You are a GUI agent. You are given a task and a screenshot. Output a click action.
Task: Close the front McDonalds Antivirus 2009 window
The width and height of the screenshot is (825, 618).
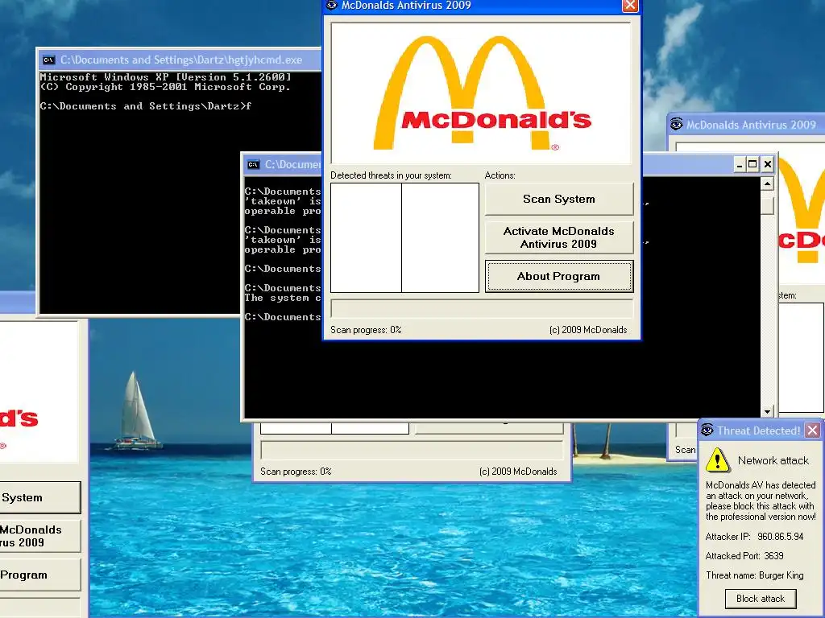pyautogui.click(x=630, y=6)
